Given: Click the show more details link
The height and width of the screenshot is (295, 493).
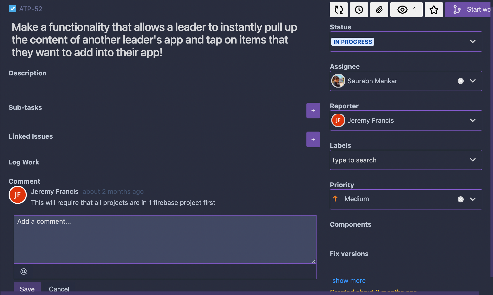Looking at the screenshot, I should click(349, 280).
